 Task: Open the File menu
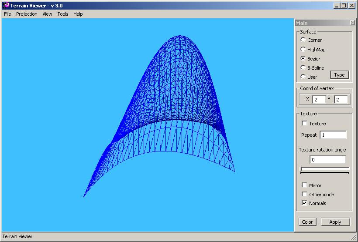click(7, 14)
